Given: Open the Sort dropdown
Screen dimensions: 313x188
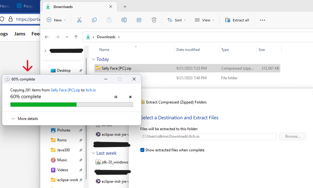Looking at the screenshot, I should coord(177,20).
